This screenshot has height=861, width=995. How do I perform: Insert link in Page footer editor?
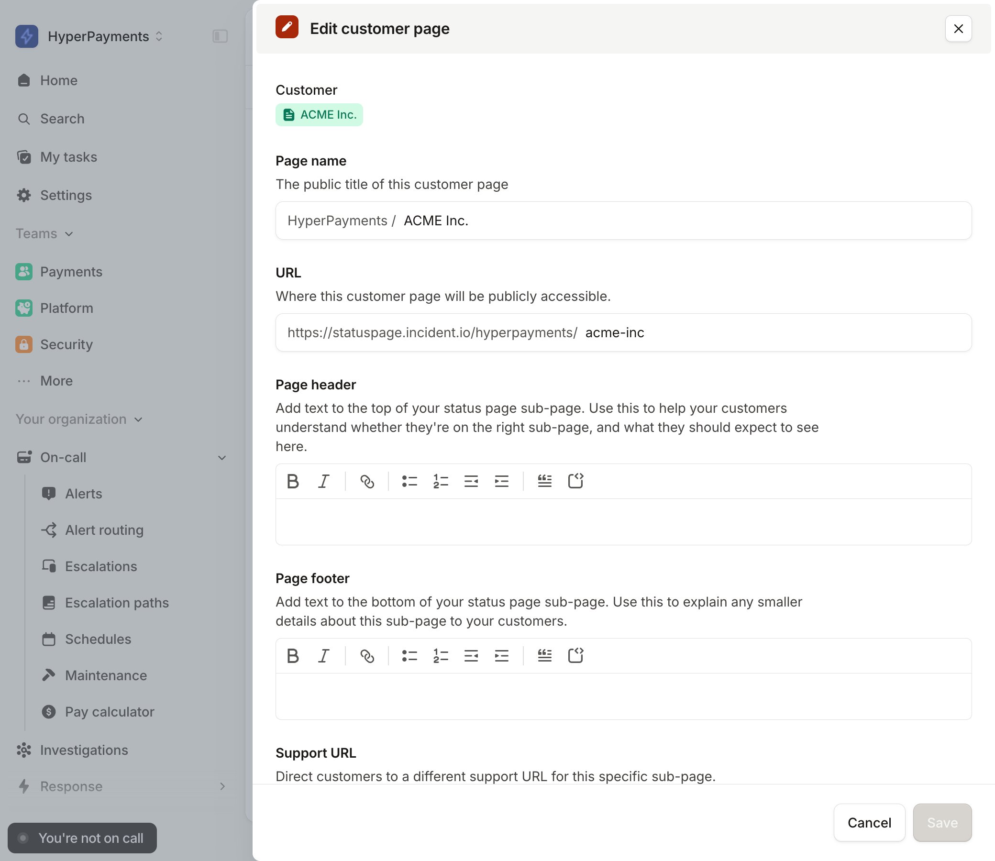367,656
